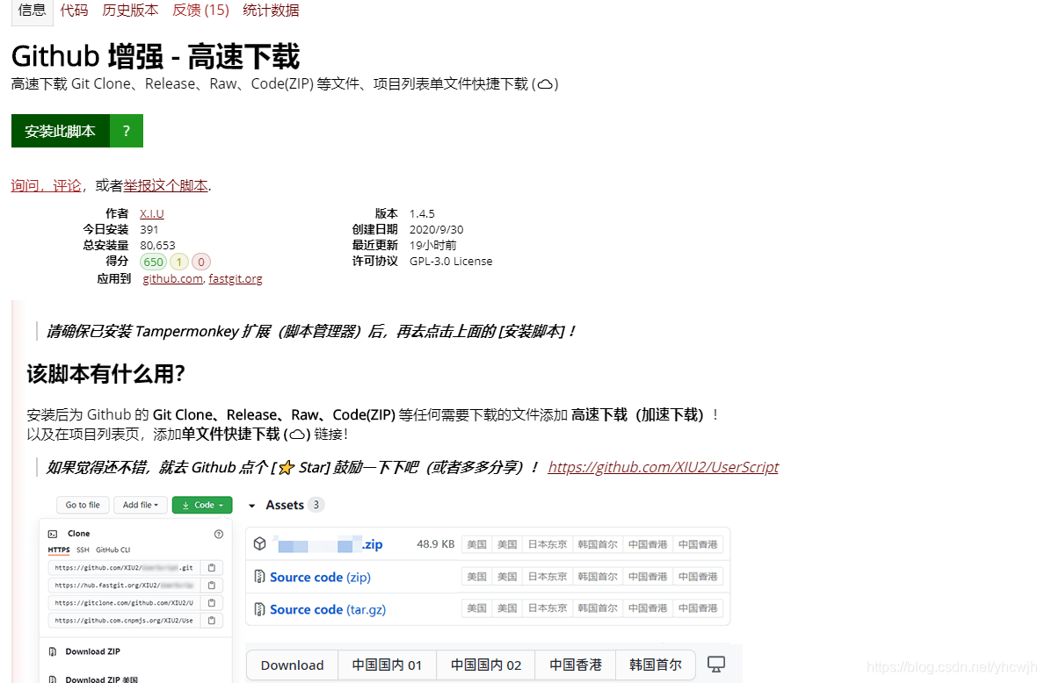This screenshot has width=1045, height=683.
Task: Click the Clone terminal icon
Action: pyautogui.click(x=53, y=534)
